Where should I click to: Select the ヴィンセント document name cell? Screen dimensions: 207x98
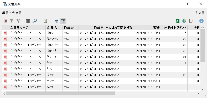tap(54, 39)
